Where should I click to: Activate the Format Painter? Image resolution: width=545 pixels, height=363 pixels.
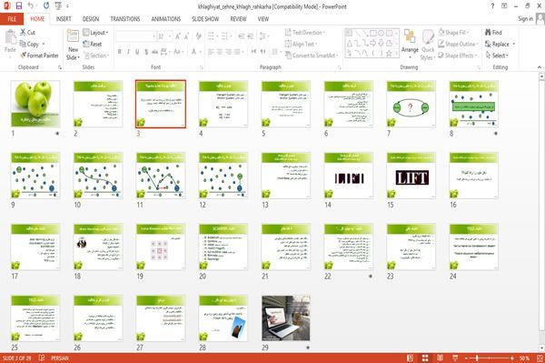39,55
